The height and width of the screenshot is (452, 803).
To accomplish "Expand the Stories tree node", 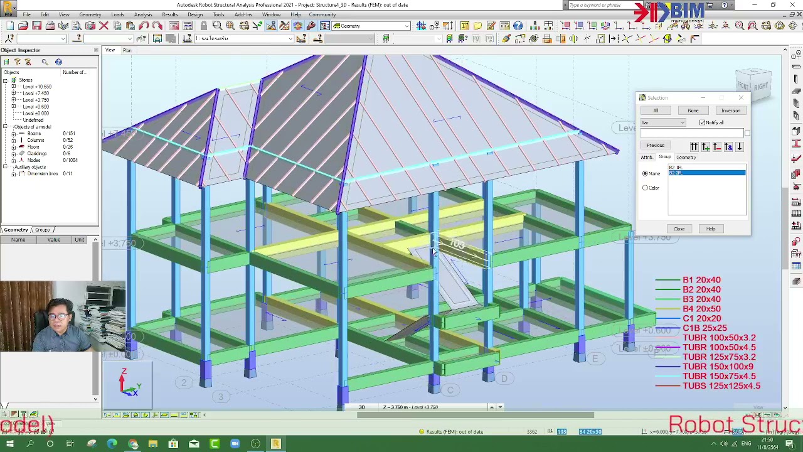I will click(6, 80).
